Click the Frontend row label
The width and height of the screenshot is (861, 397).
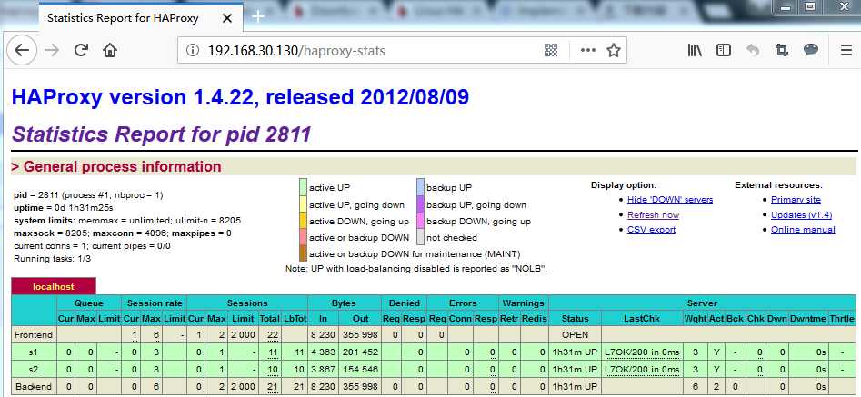(34, 334)
